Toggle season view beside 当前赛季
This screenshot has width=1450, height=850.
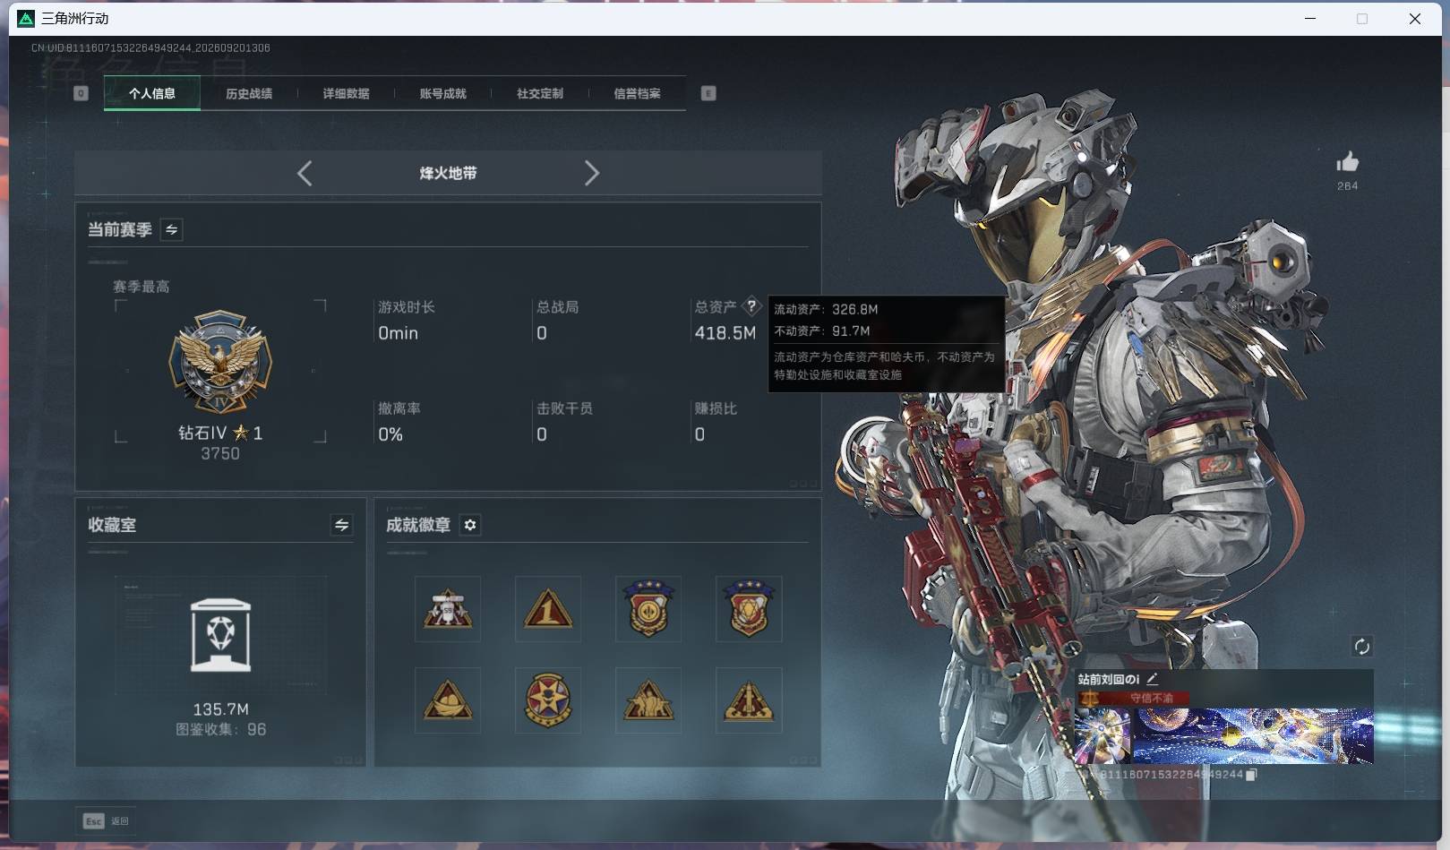(171, 230)
